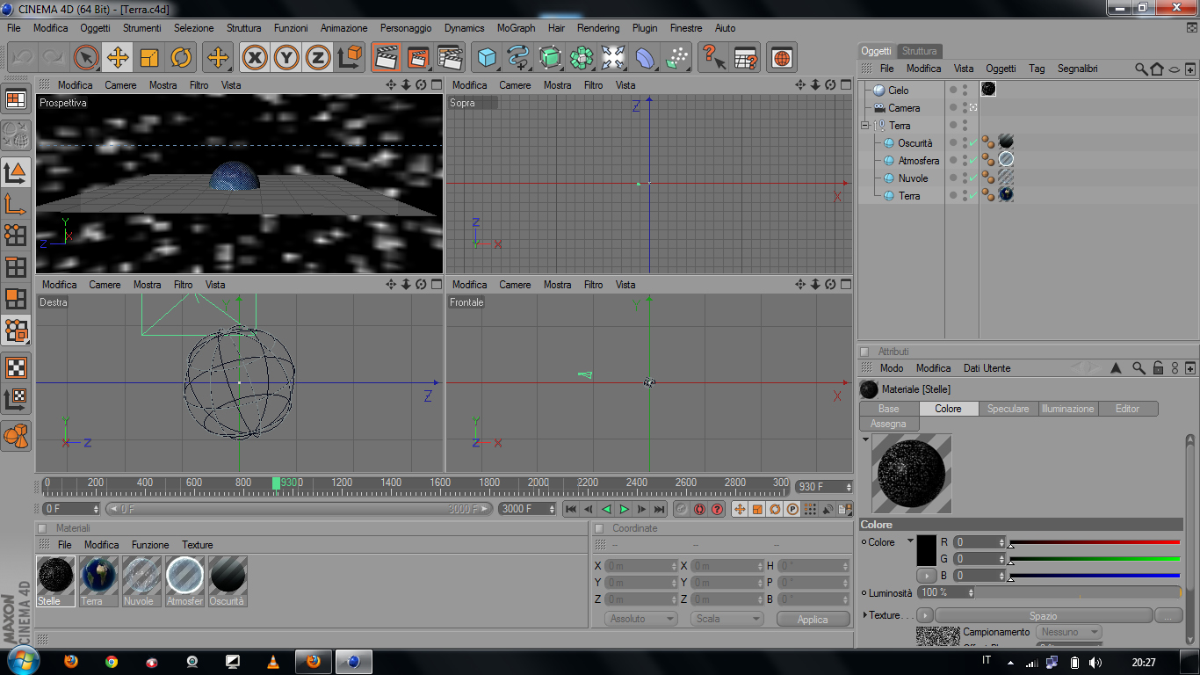Click the 930 F current frame field
The width and height of the screenshot is (1200, 675).
pyautogui.click(x=823, y=486)
